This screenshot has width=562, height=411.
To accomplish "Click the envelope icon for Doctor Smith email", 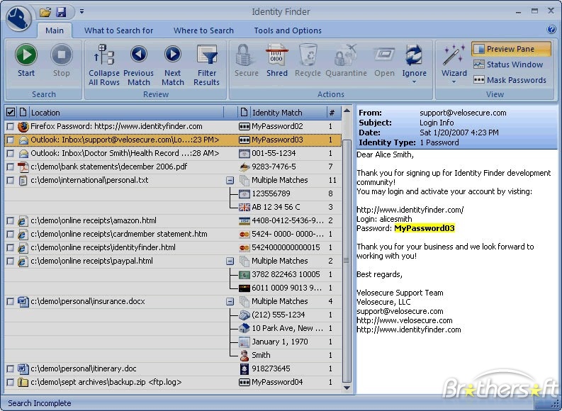I will (x=23, y=153).
